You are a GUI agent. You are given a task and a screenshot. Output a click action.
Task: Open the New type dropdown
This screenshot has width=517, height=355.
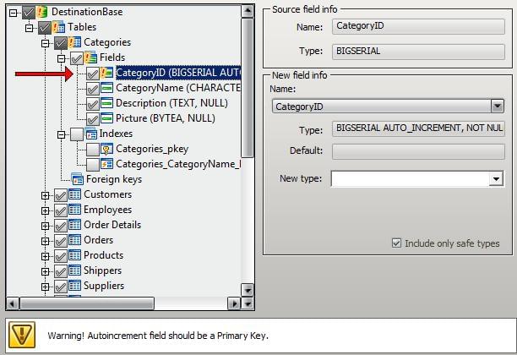(496, 179)
